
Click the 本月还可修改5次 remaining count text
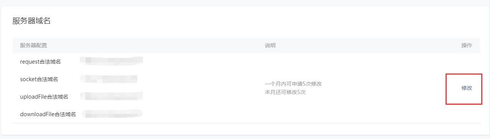click(285, 92)
